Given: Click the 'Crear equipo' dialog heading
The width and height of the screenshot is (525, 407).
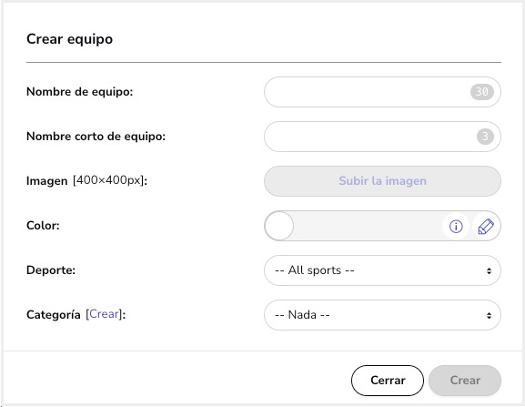Looking at the screenshot, I should coord(70,39).
